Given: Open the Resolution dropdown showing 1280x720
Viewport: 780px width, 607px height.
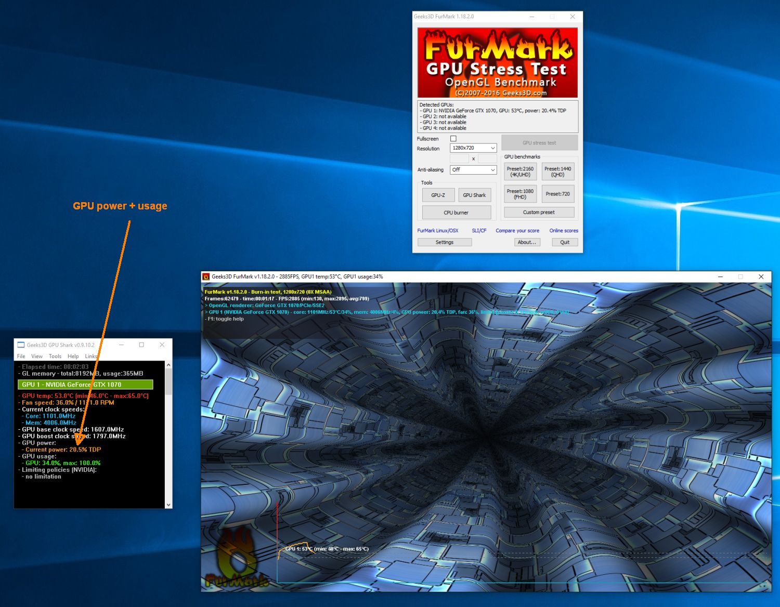Looking at the screenshot, I should (x=473, y=148).
